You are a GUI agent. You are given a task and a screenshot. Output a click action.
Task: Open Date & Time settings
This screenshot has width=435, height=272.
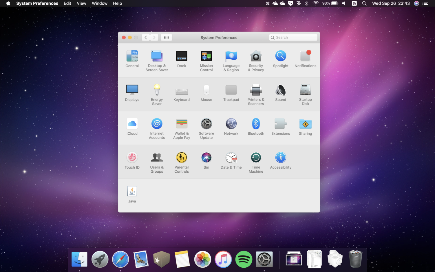(x=231, y=161)
